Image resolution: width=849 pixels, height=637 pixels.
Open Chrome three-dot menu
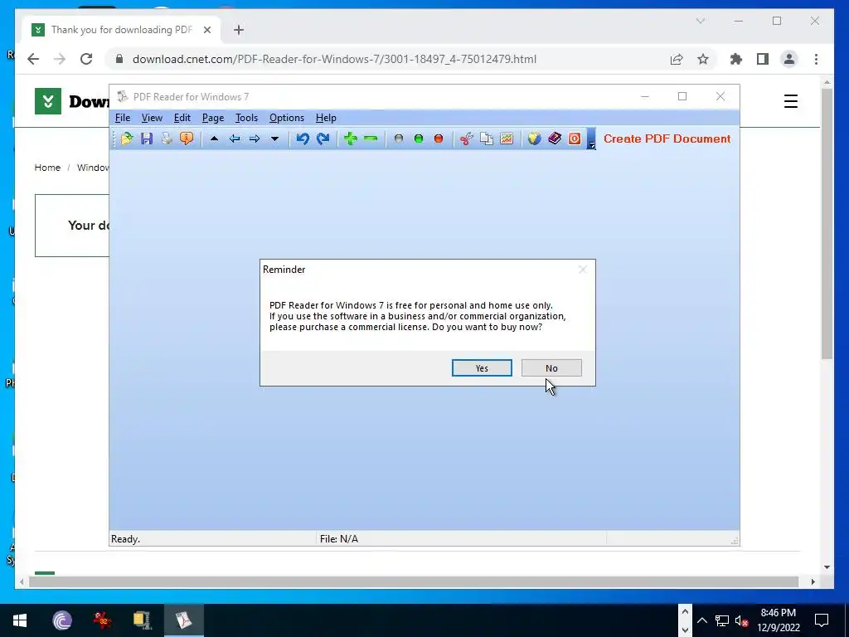point(816,59)
